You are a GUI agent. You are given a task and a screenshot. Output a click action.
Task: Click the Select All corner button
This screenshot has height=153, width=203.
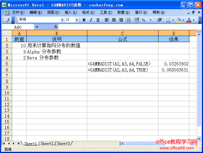point(7,33)
